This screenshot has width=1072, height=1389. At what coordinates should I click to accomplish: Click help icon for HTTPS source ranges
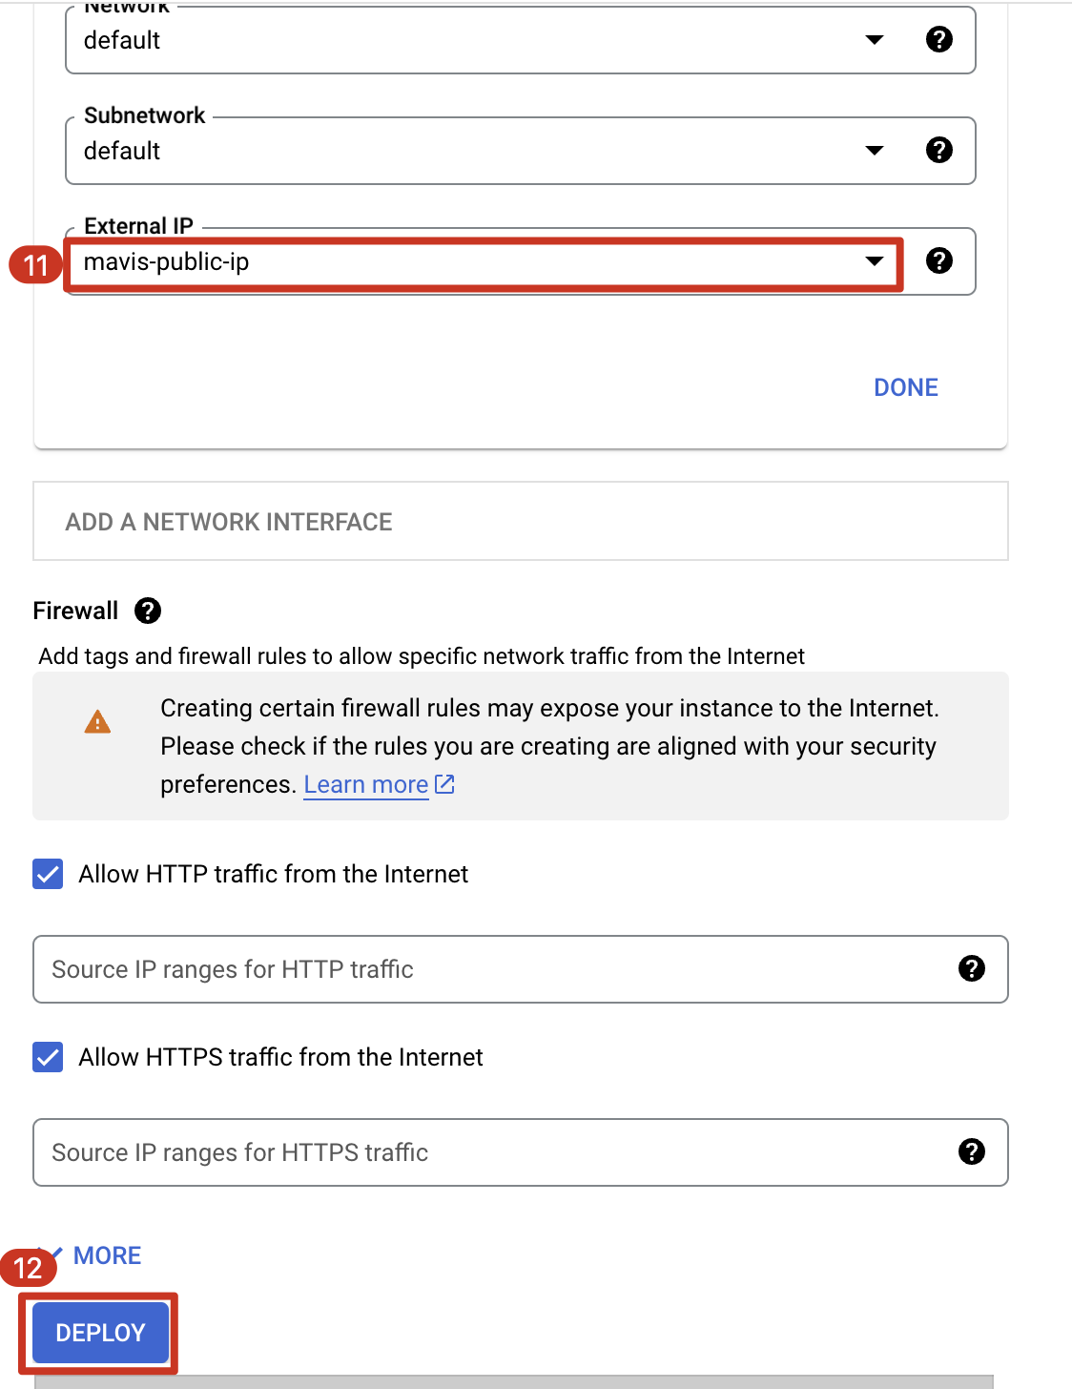[x=971, y=1151]
